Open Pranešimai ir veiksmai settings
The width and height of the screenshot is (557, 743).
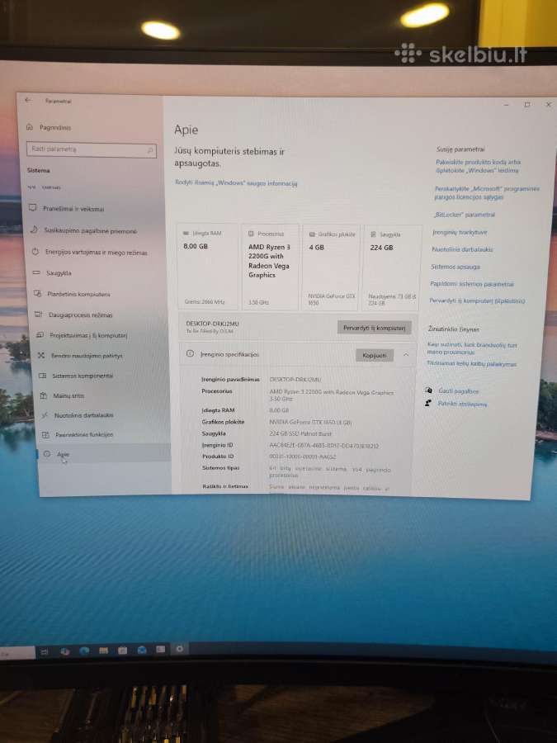coord(73,209)
